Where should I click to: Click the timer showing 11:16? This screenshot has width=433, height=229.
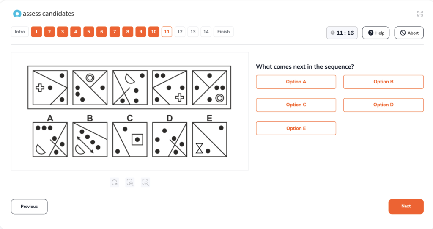[x=342, y=33]
